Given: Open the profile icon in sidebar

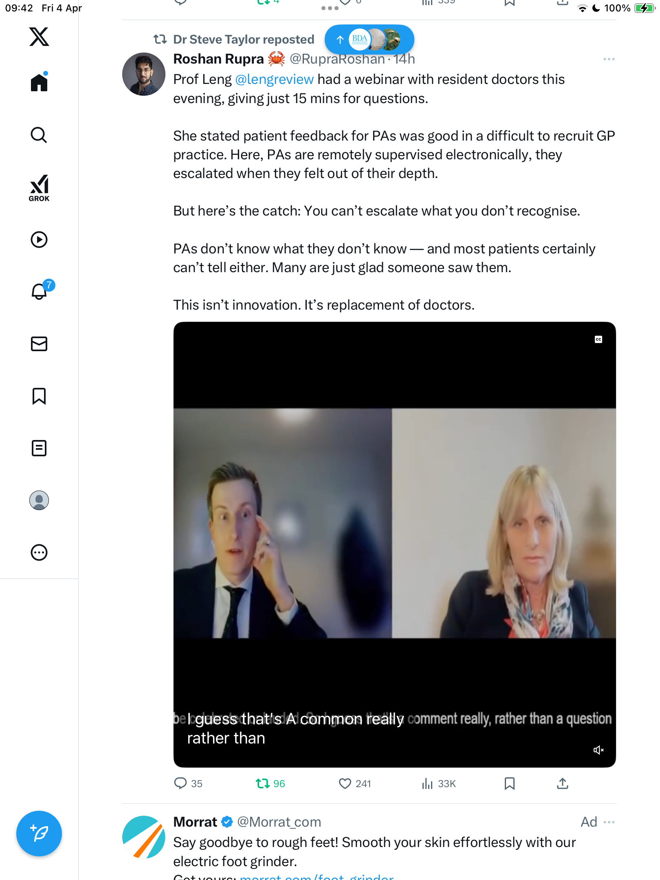Looking at the screenshot, I should pyautogui.click(x=39, y=500).
